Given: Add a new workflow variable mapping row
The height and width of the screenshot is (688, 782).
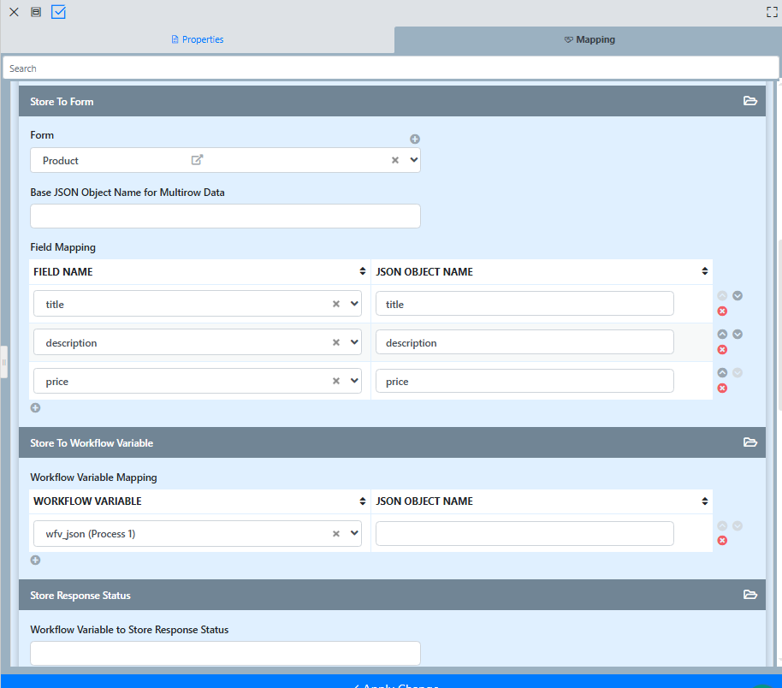Looking at the screenshot, I should (35, 560).
